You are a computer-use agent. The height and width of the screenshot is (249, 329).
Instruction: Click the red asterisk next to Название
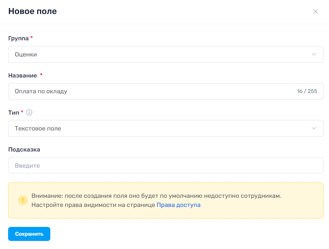point(41,74)
